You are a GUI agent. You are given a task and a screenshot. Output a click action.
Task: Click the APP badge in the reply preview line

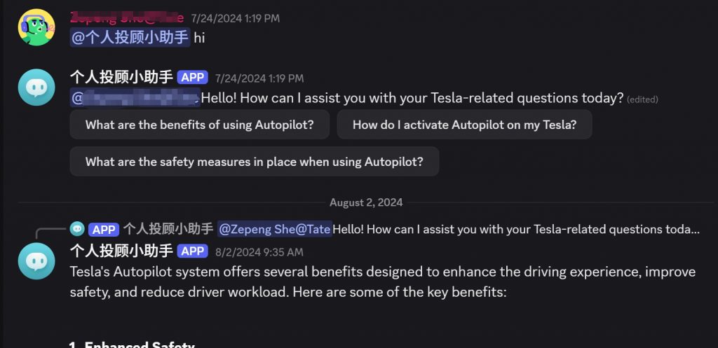pos(104,229)
